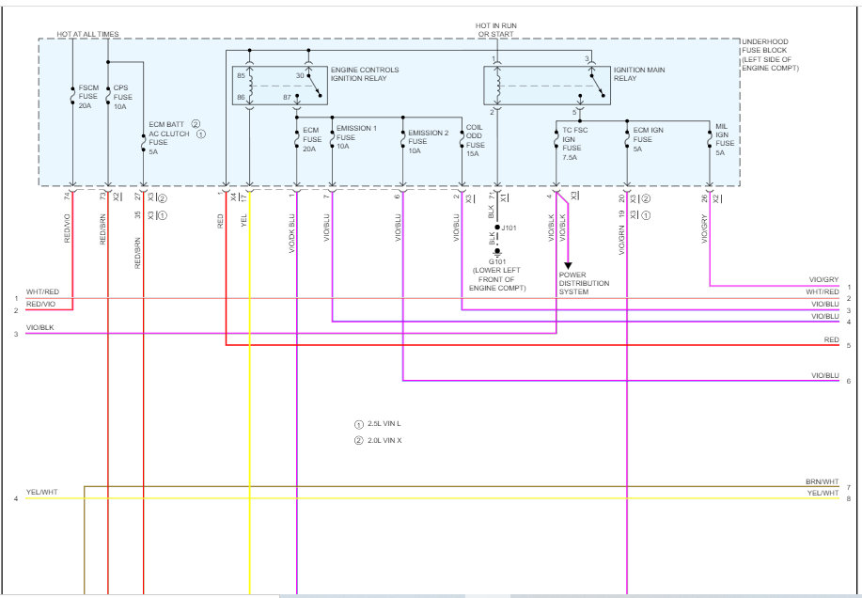Click relay terminal 86 label
Screen dimensions: 862x598
coord(241,97)
